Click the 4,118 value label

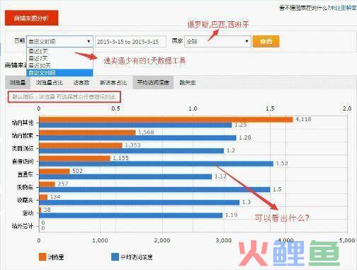click(x=303, y=119)
